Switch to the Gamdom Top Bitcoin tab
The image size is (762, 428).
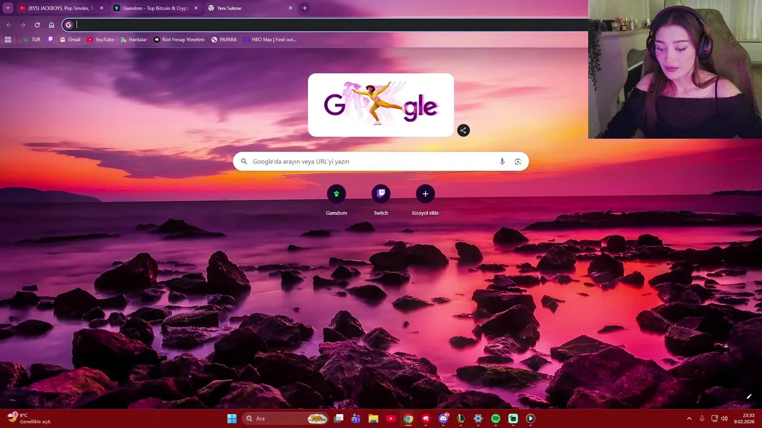(x=156, y=8)
